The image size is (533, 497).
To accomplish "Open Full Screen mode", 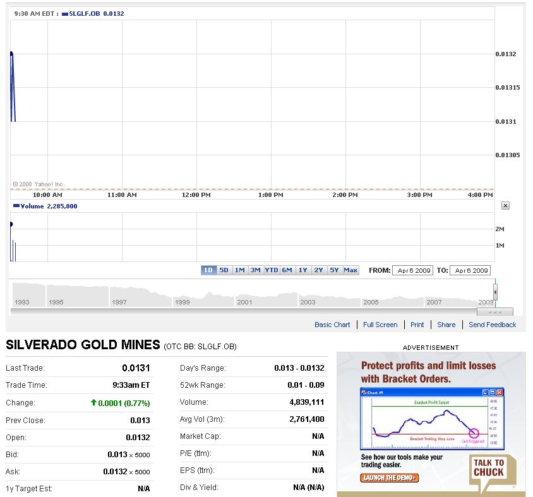I will tap(380, 325).
